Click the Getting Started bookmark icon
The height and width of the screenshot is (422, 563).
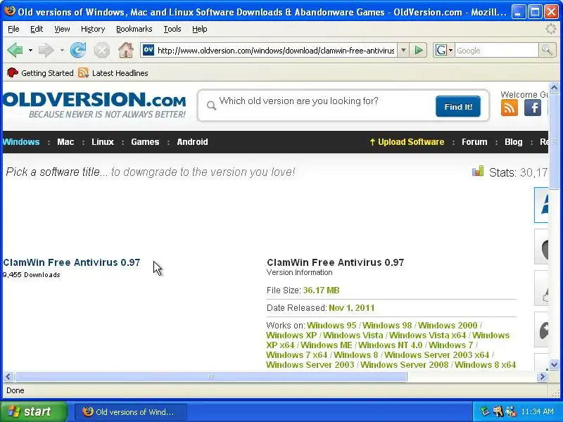coord(12,73)
